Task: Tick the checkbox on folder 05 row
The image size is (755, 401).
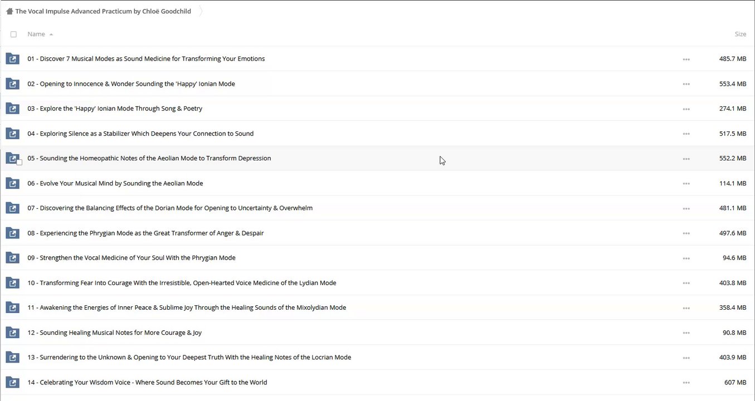Action: point(20,162)
